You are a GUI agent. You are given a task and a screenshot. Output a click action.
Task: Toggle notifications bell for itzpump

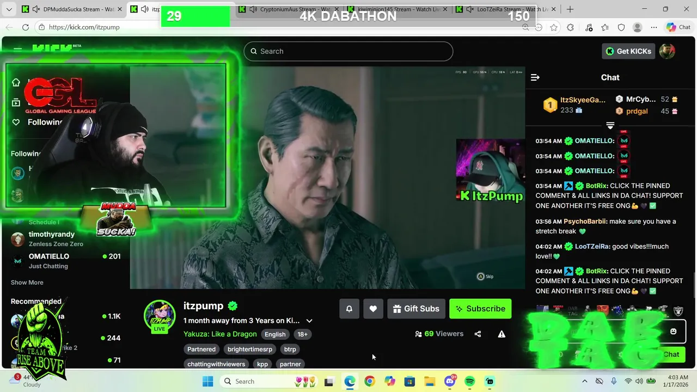pos(349,309)
